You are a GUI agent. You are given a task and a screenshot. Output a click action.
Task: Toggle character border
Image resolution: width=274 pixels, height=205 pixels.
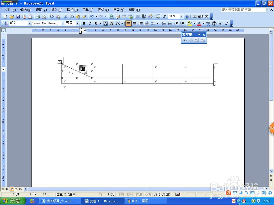[x=105, y=23]
